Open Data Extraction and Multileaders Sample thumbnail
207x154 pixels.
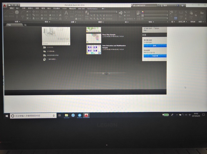tap(93, 50)
